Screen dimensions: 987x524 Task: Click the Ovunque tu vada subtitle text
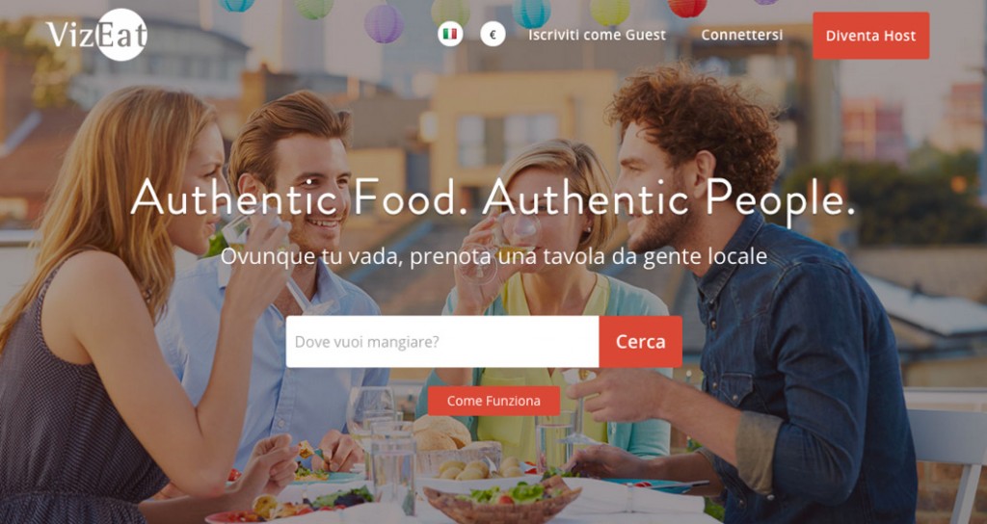tap(493, 256)
